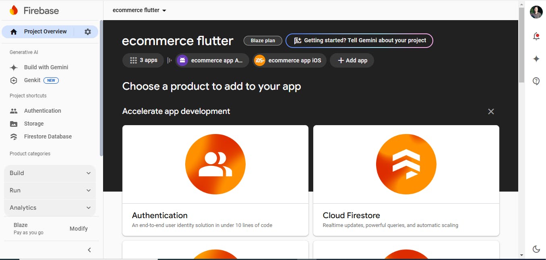
Task: Click the page scrollbar down arrow
Action: (521, 255)
